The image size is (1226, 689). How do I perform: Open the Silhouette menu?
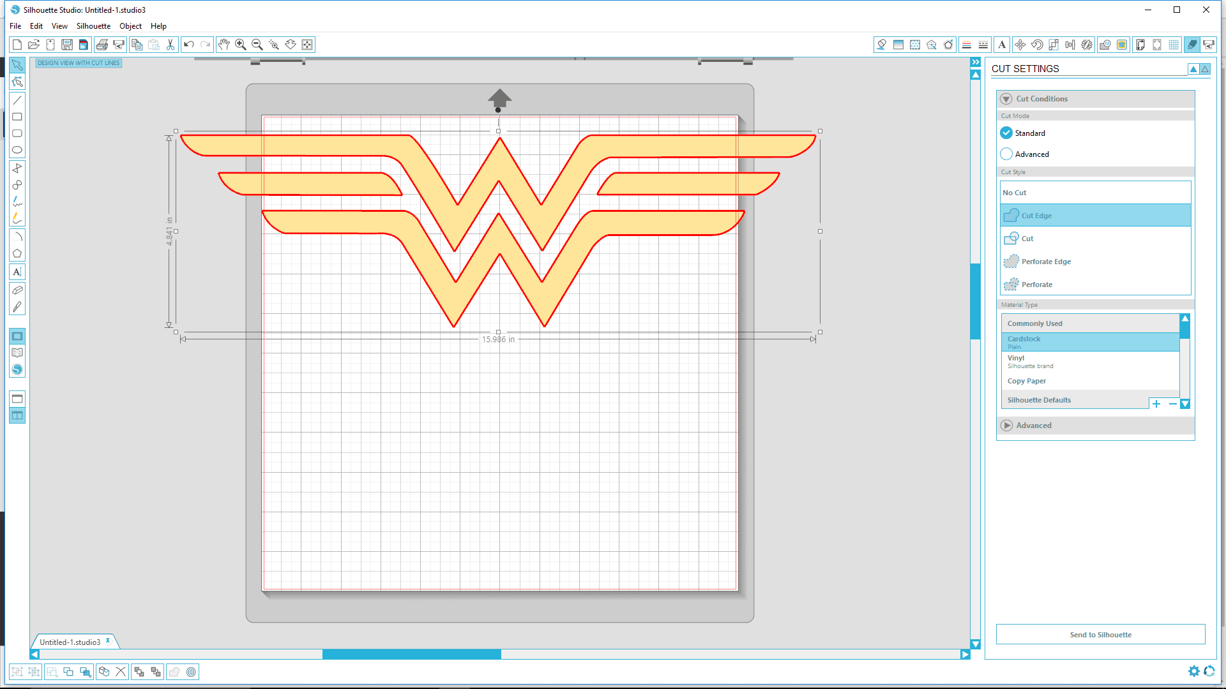93,26
